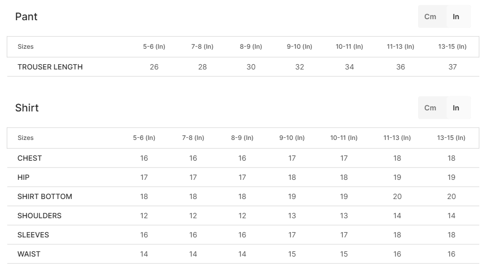Screen dimensions: 484x269
Task: Click the CHEST row label
Action: [30, 158]
